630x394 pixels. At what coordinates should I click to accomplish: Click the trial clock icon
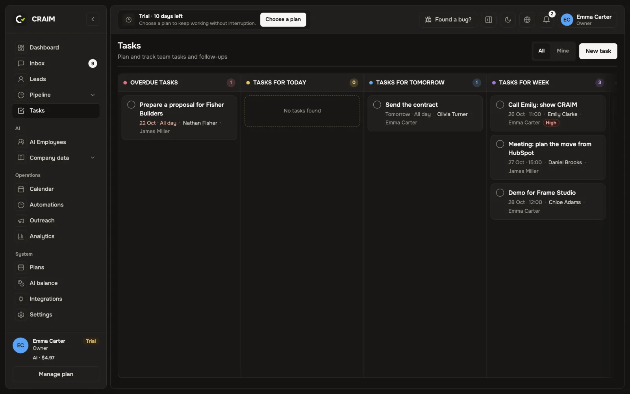128,20
